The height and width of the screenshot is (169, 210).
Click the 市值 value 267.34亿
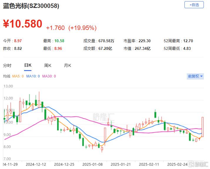pyautogui.click(x=143, y=48)
